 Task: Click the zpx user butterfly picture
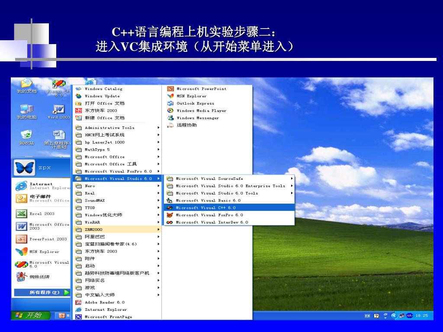coord(24,168)
